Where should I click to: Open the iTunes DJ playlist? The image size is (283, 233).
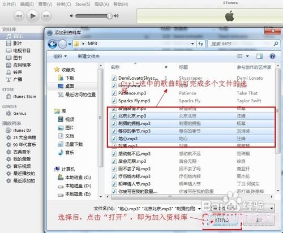[22, 130]
